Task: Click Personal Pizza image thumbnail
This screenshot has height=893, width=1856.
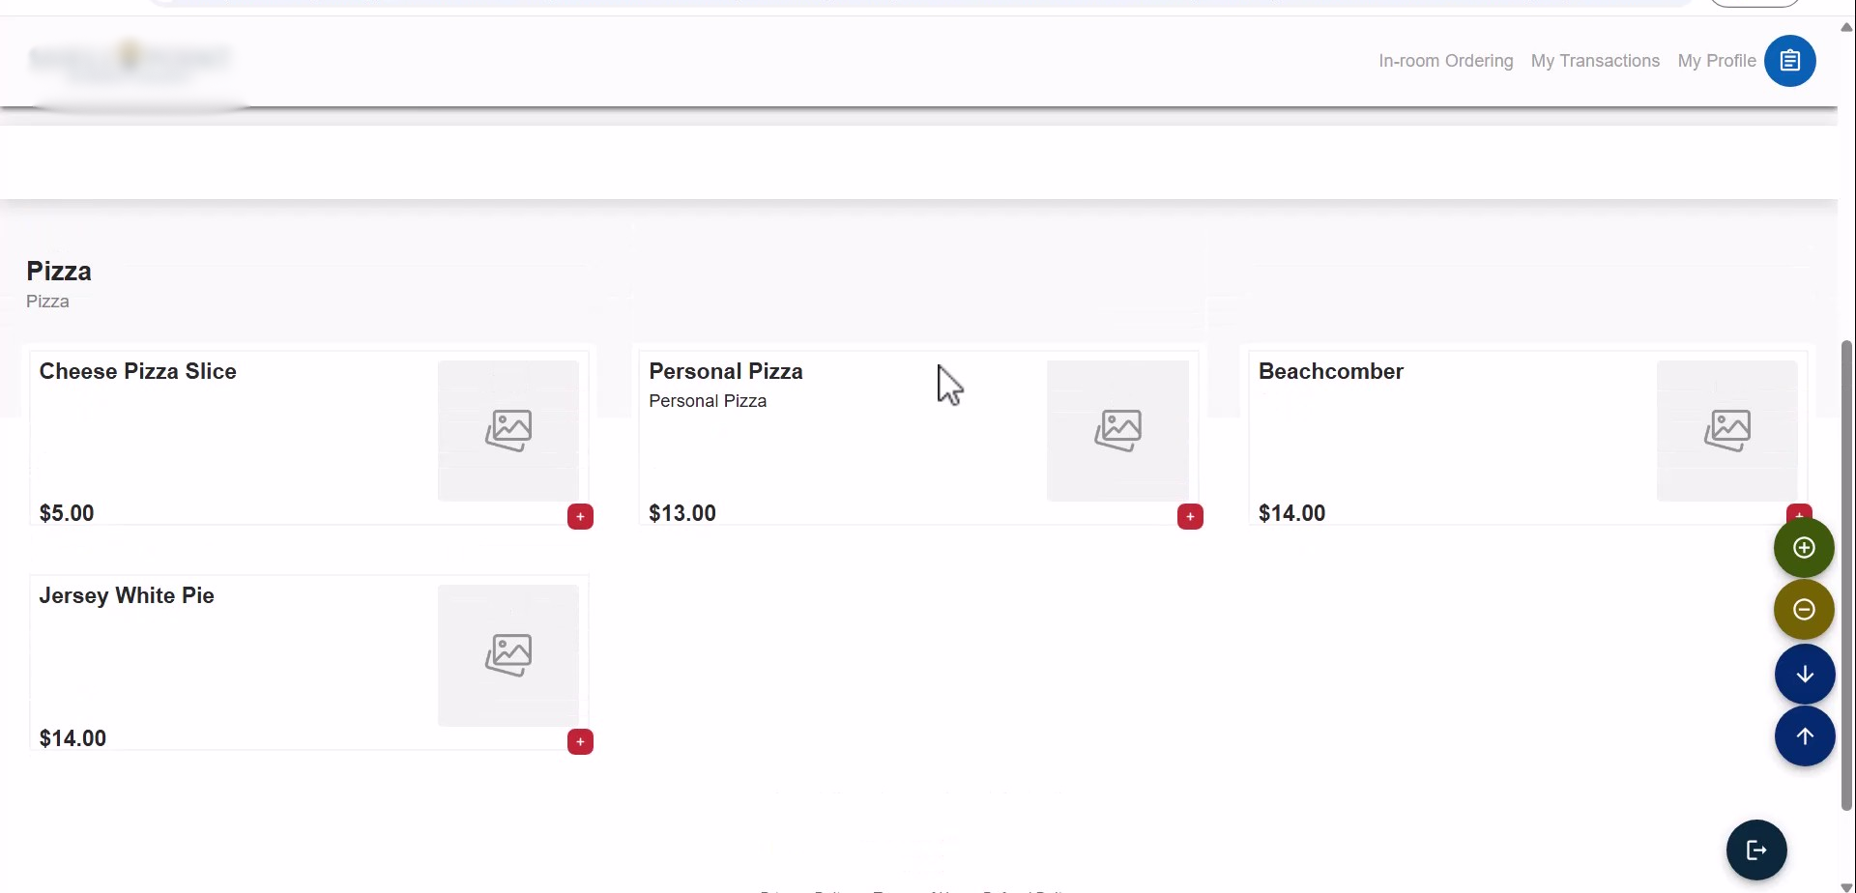Action: (1117, 430)
